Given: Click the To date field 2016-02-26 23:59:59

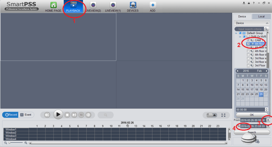Looking at the screenshot, I should (x=253, y=126).
